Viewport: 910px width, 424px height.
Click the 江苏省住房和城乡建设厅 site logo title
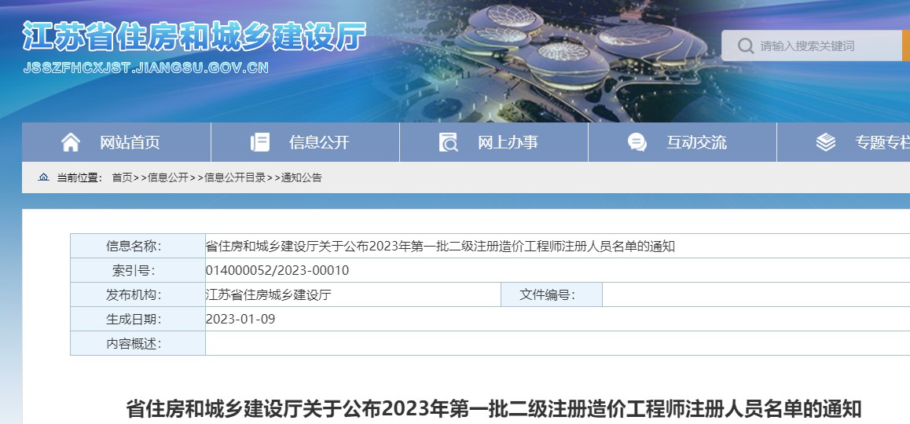click(194, 37)
